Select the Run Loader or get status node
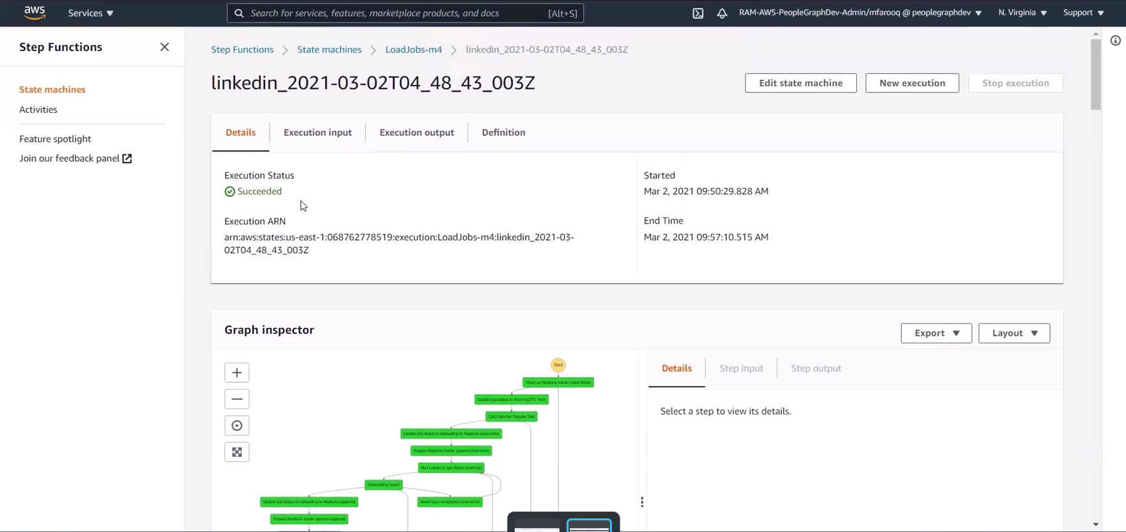This screenshot has height=532, width=1126. [451, 468]
